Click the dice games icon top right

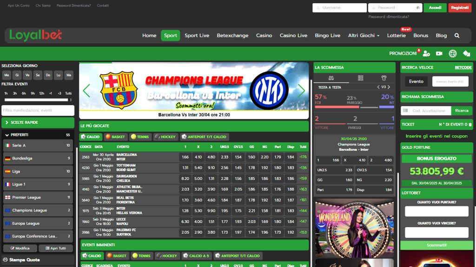click(467, 53)
